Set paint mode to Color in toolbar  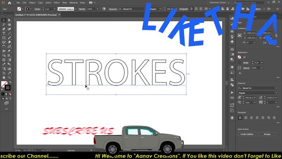click(3, 94)
